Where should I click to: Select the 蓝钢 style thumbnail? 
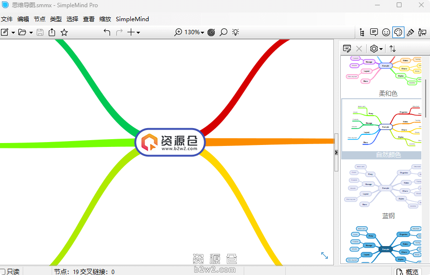tap(385, 188)
